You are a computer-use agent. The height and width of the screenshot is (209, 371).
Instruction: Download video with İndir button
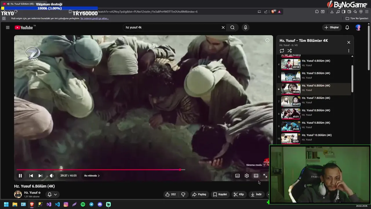[256, 194]
